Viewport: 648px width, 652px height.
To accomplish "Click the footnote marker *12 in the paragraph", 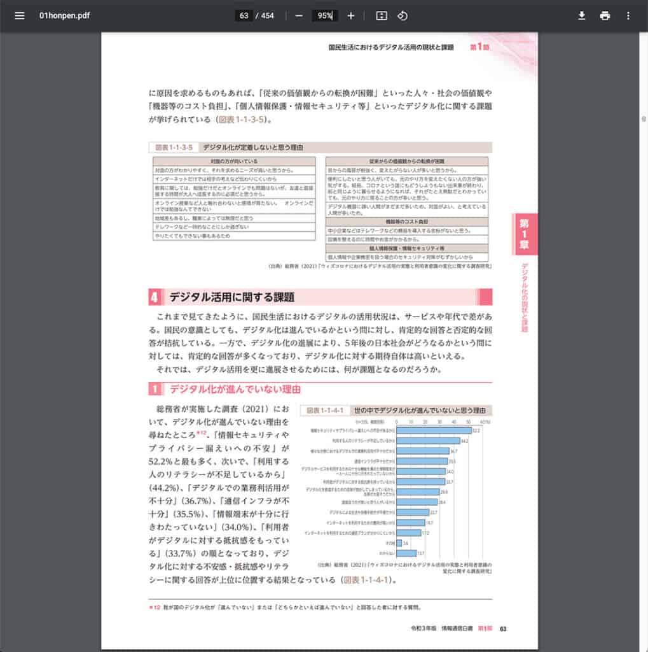I will point(201,433).
